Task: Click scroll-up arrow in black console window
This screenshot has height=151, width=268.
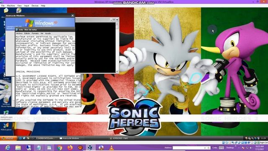Action: (x=117, y=24)
